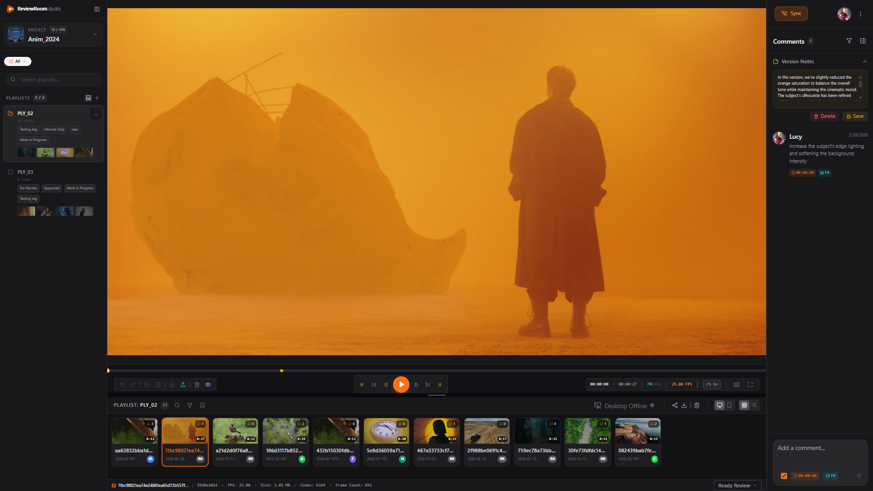Switch the playlists layout view icon
The width and height of the screenshot is (873, 491).
(88, 98)
